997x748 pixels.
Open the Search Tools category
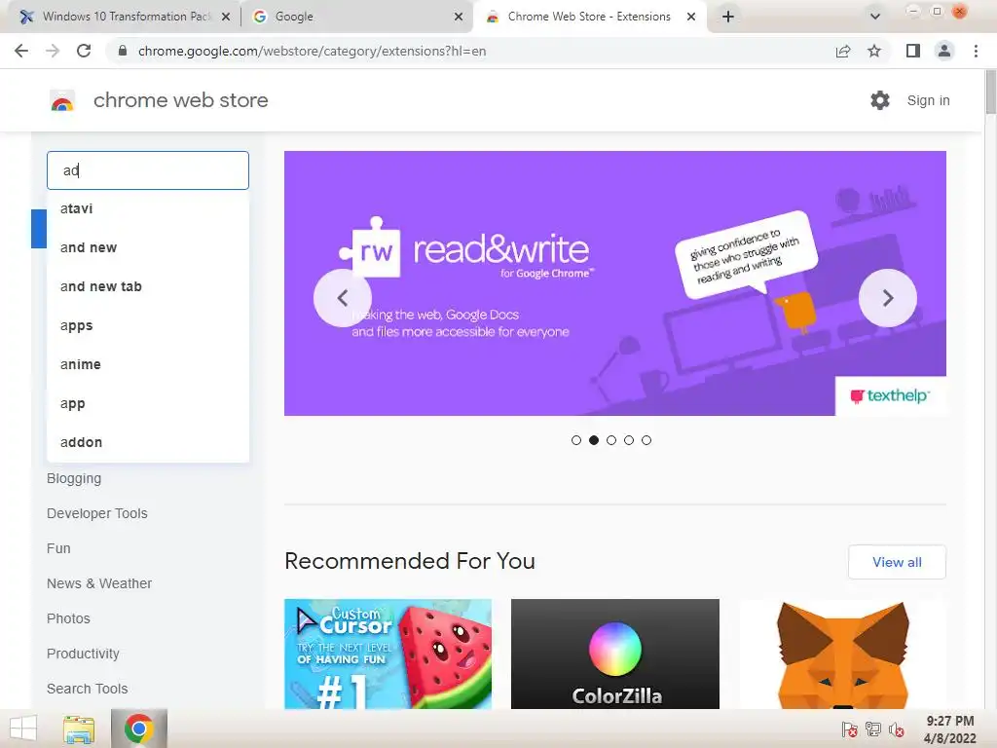(x=87, y=689)
